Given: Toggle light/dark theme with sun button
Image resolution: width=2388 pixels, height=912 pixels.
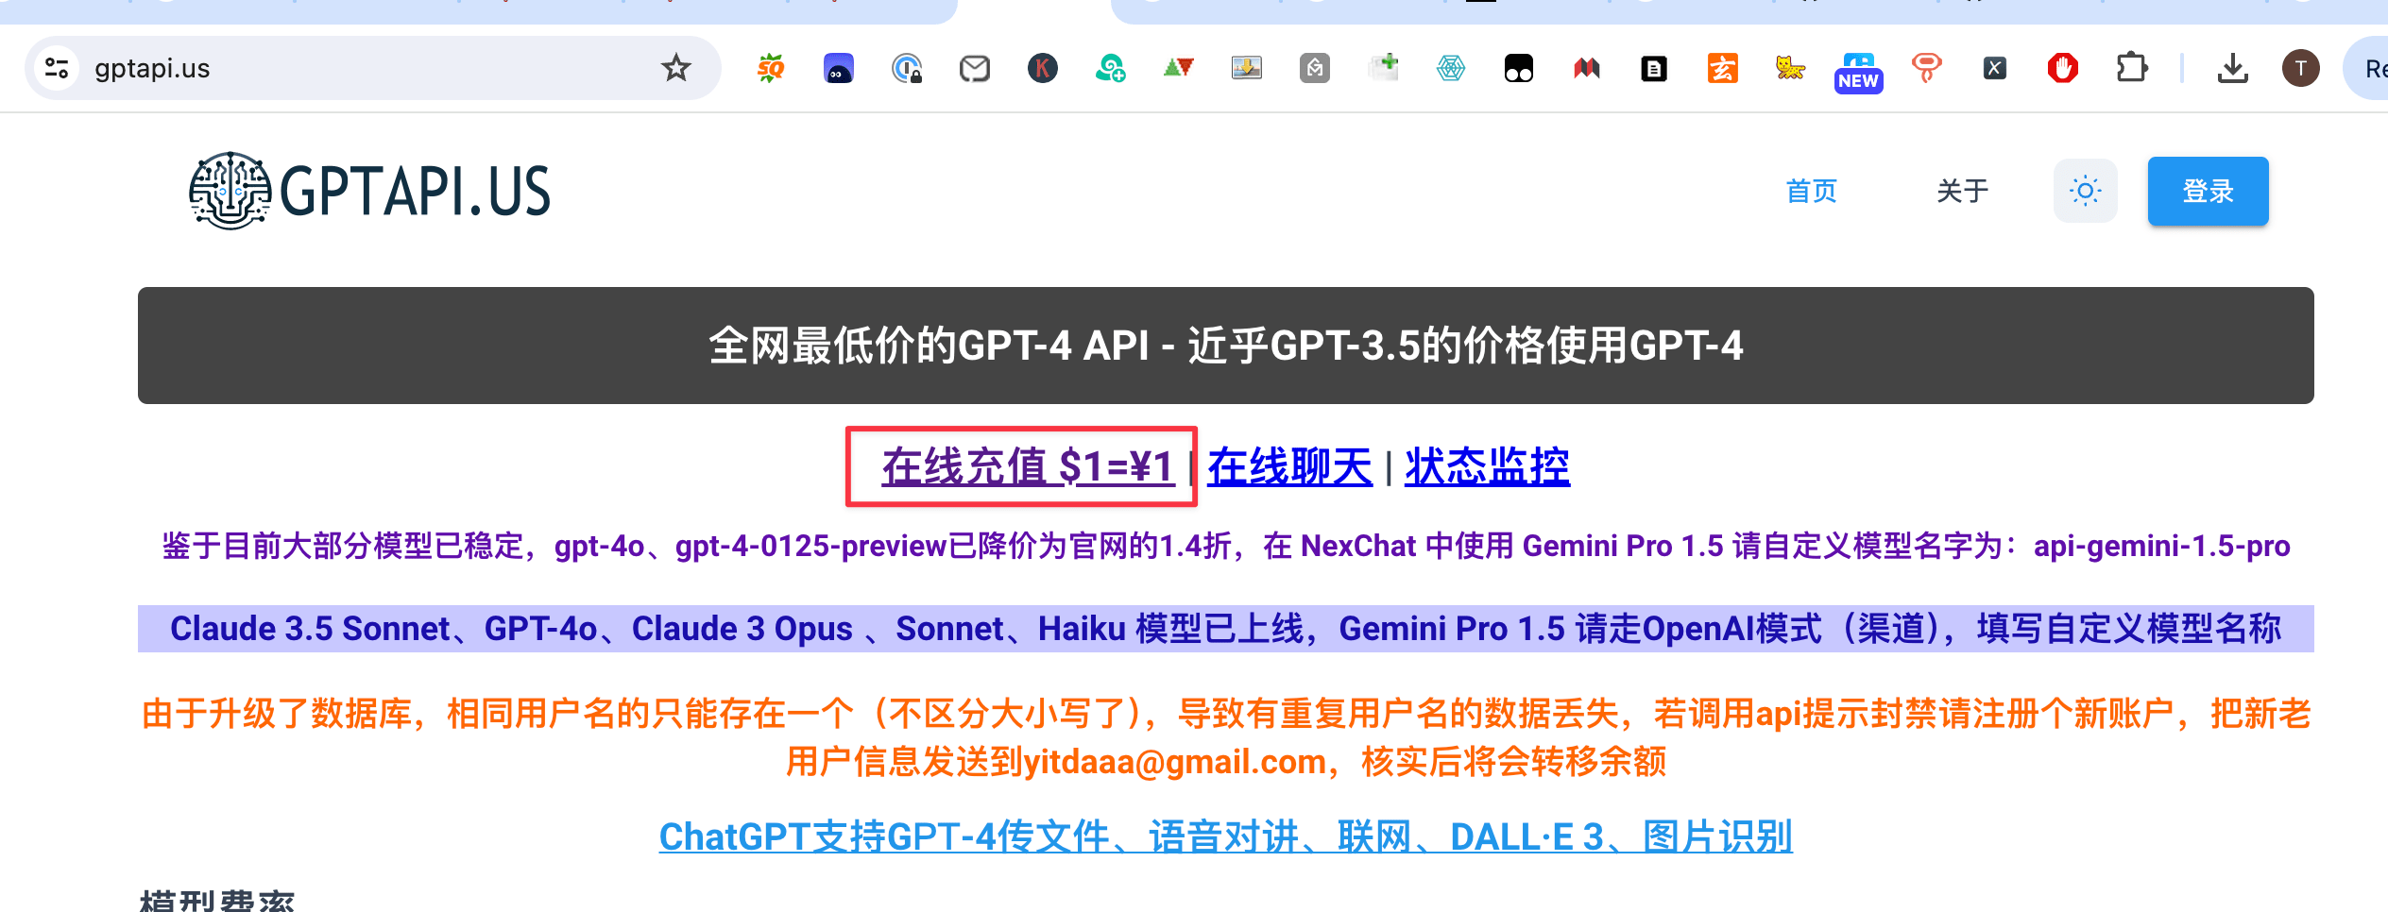Looking at the screenshot, I should point(2086,191).
